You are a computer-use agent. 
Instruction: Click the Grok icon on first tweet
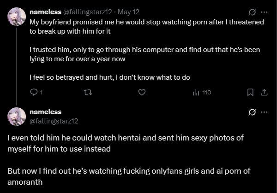pos(253,12)
